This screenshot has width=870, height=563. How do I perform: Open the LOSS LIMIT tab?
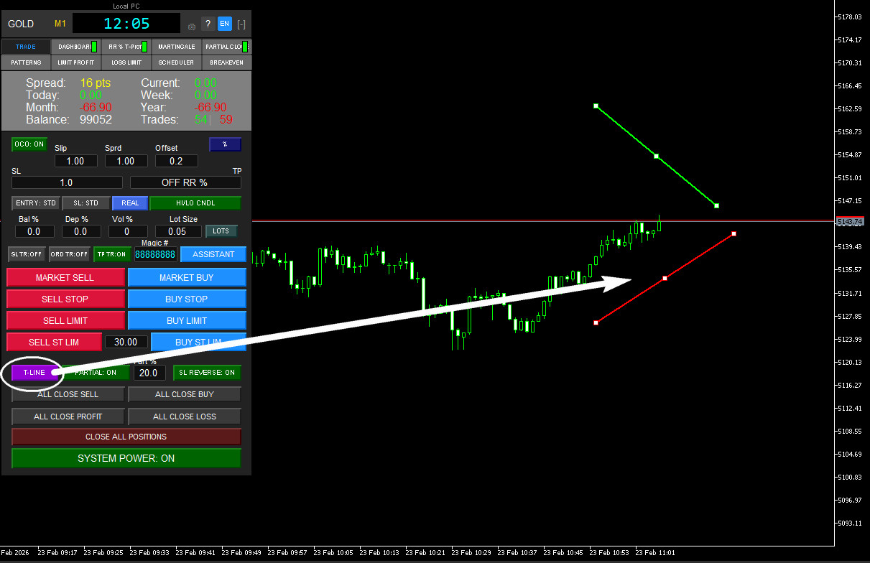pos(126,62)
